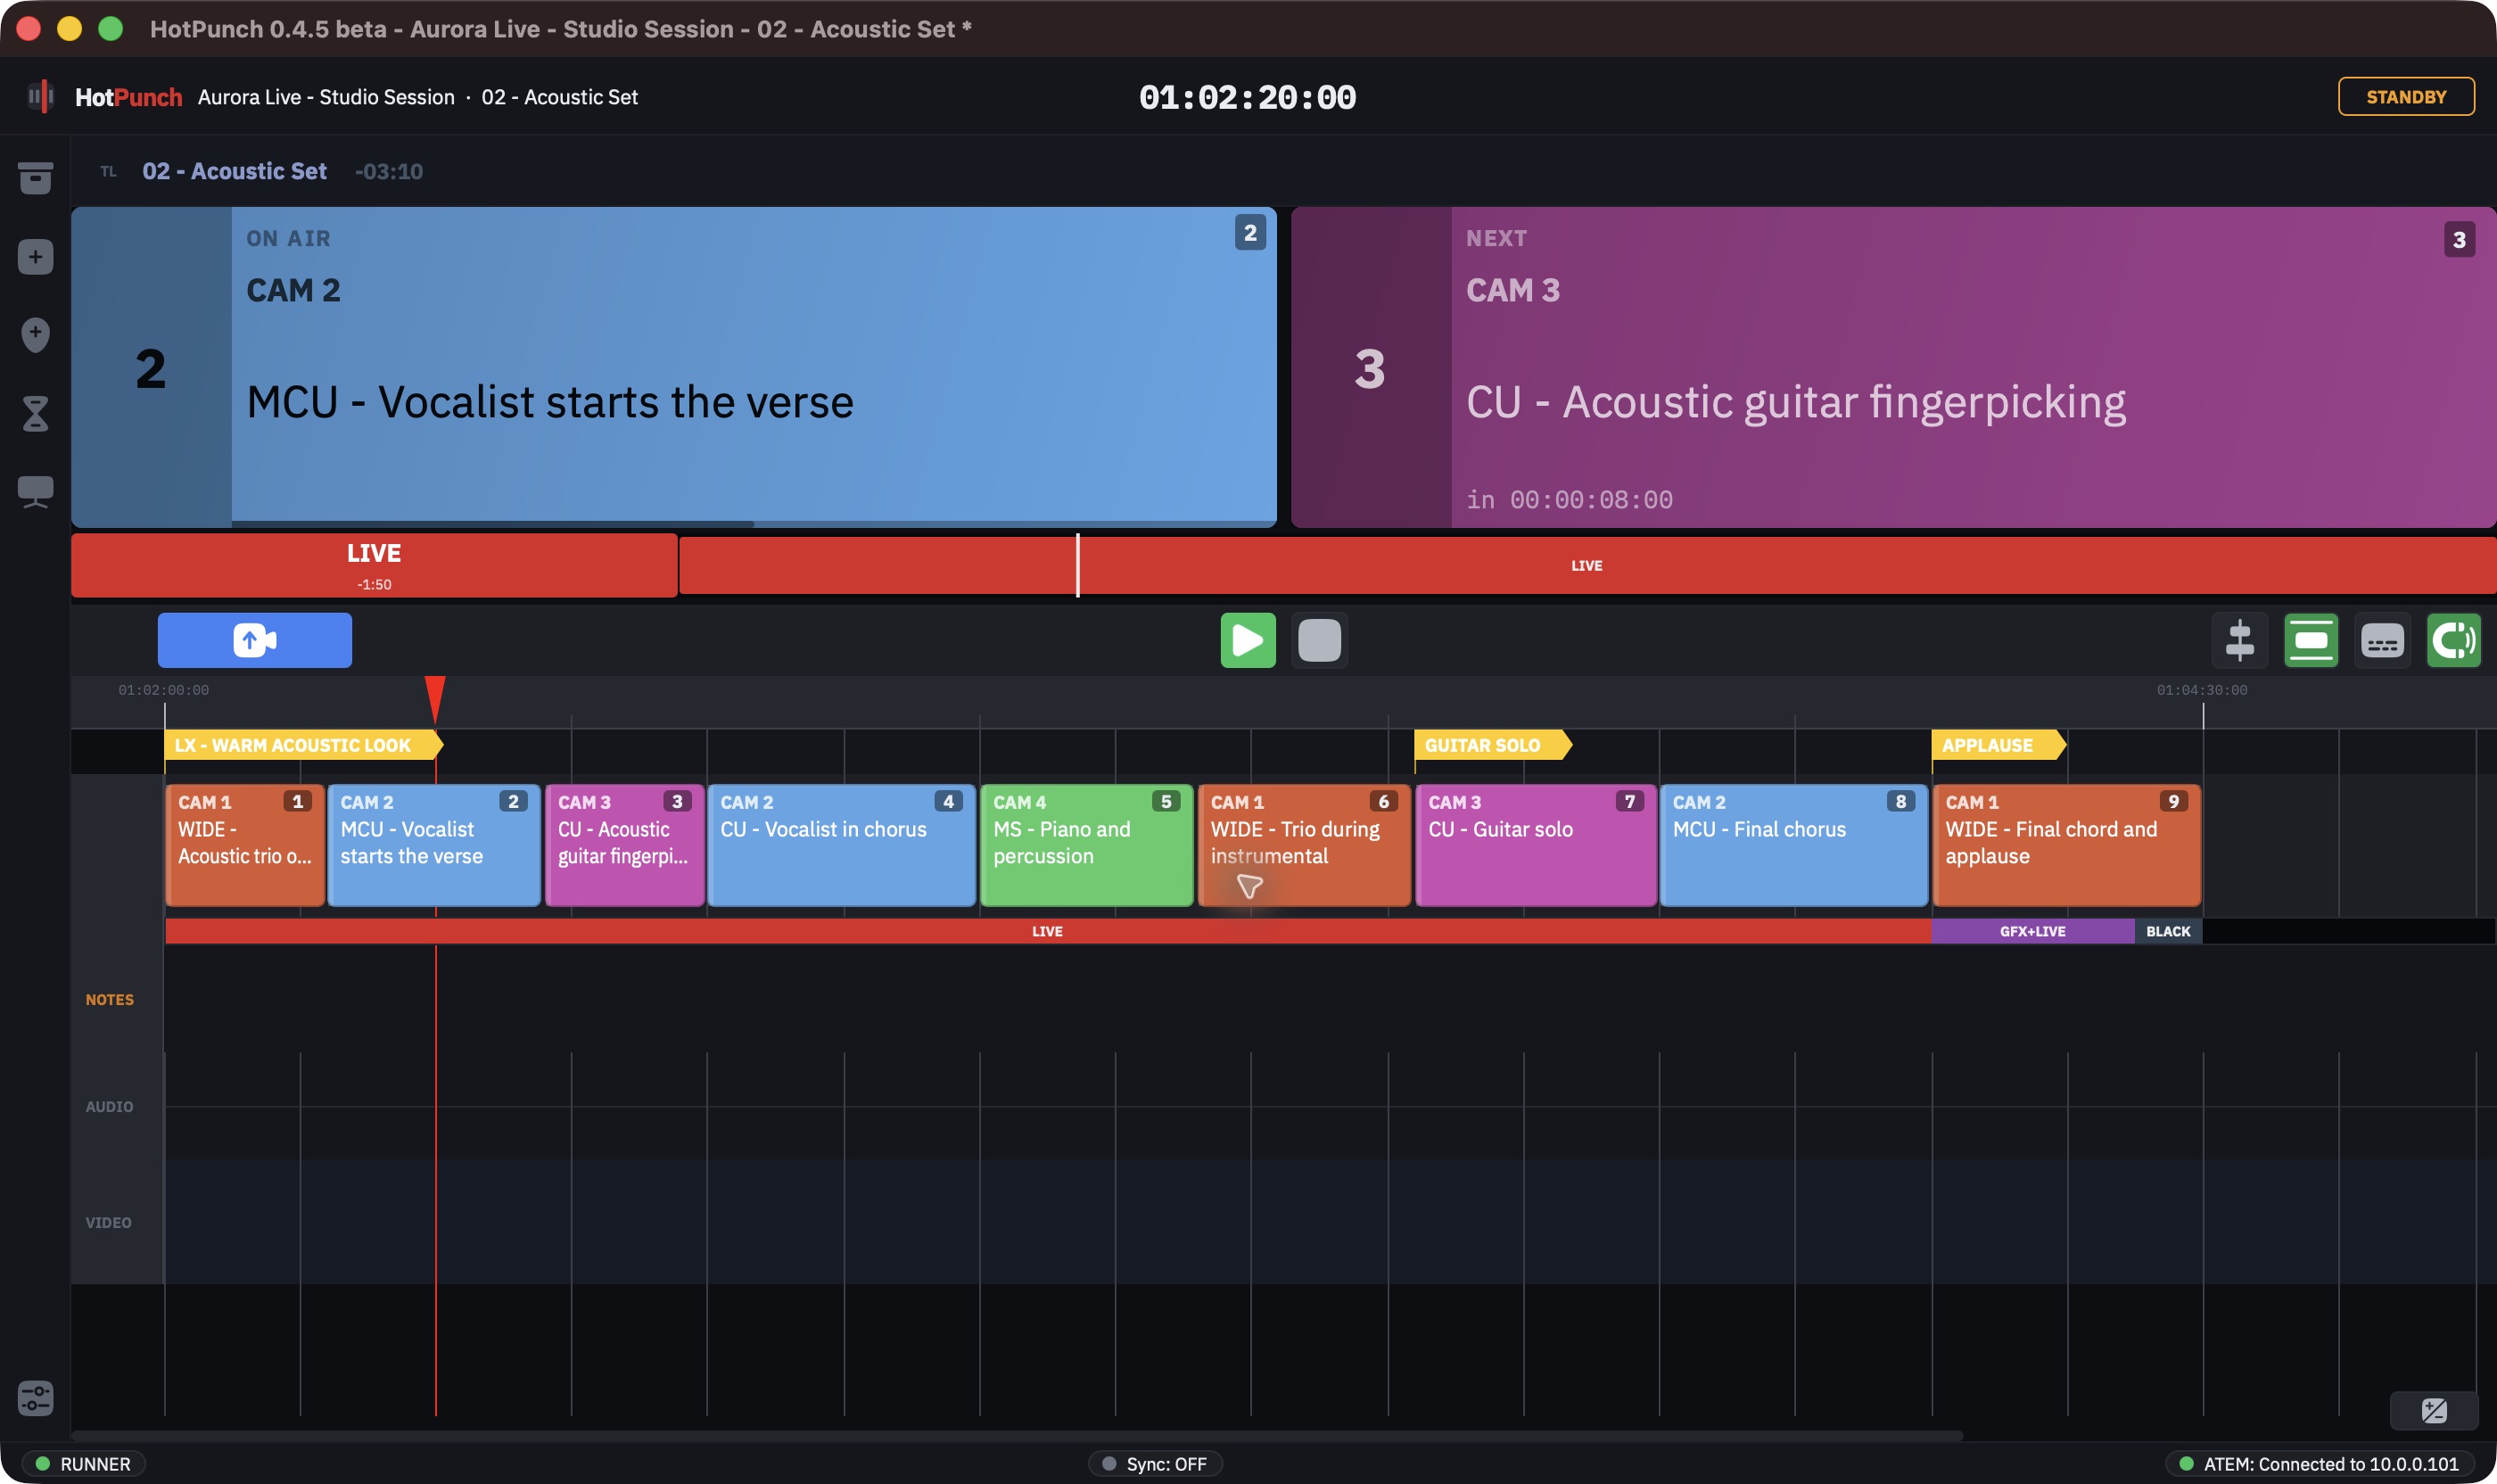The height and width of the screenshot is (1484, 2497).
Task: Click the add marker pin sidebar icon
Action: click(35, 334)
